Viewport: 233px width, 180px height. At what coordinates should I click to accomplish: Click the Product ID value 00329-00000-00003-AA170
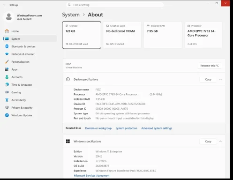click(x=112, y=109)
